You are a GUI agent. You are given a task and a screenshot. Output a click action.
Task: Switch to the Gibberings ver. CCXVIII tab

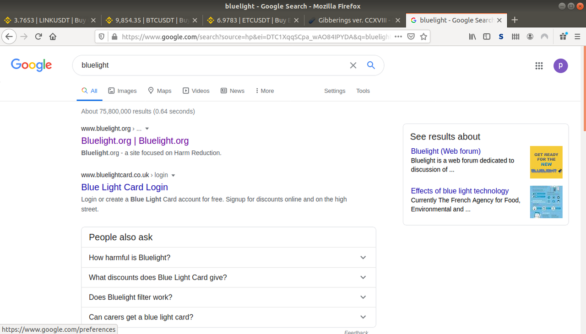click(354, 20)
